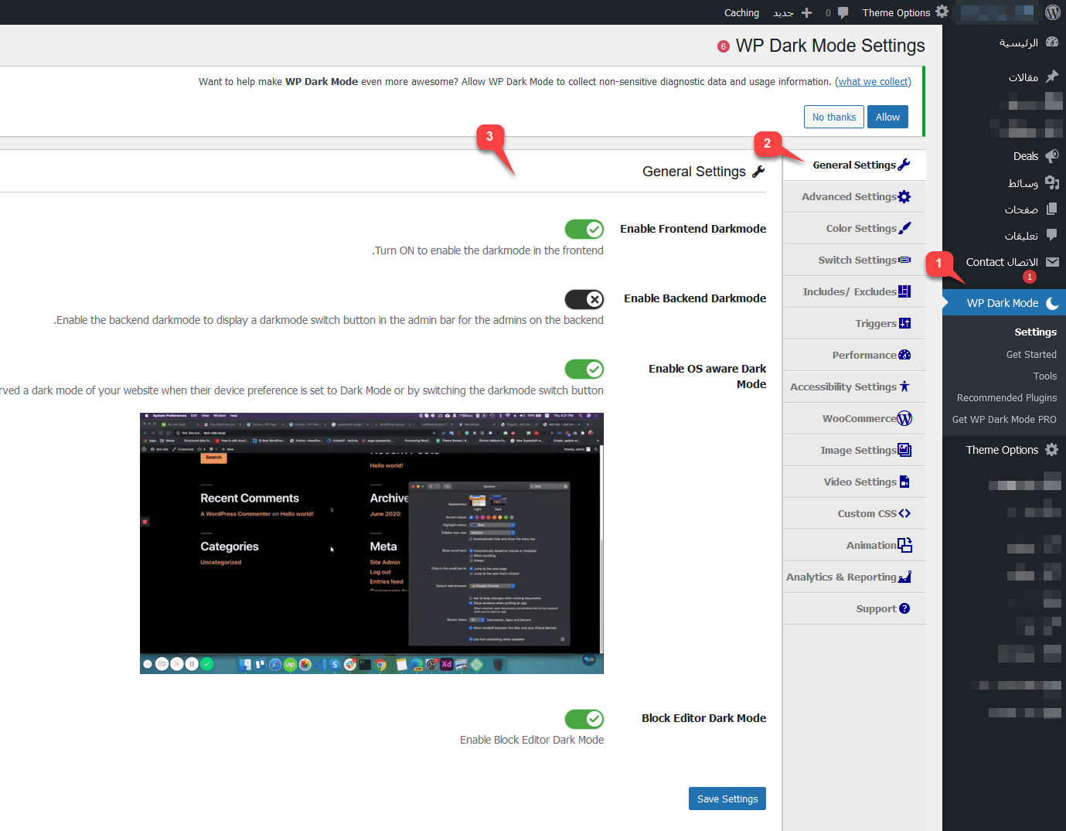Image resolution: width=1066 pixels, height=831 pixels.
Task: Disable the Enable Frontend Darkmode toggle
Action: pos(584,229)
